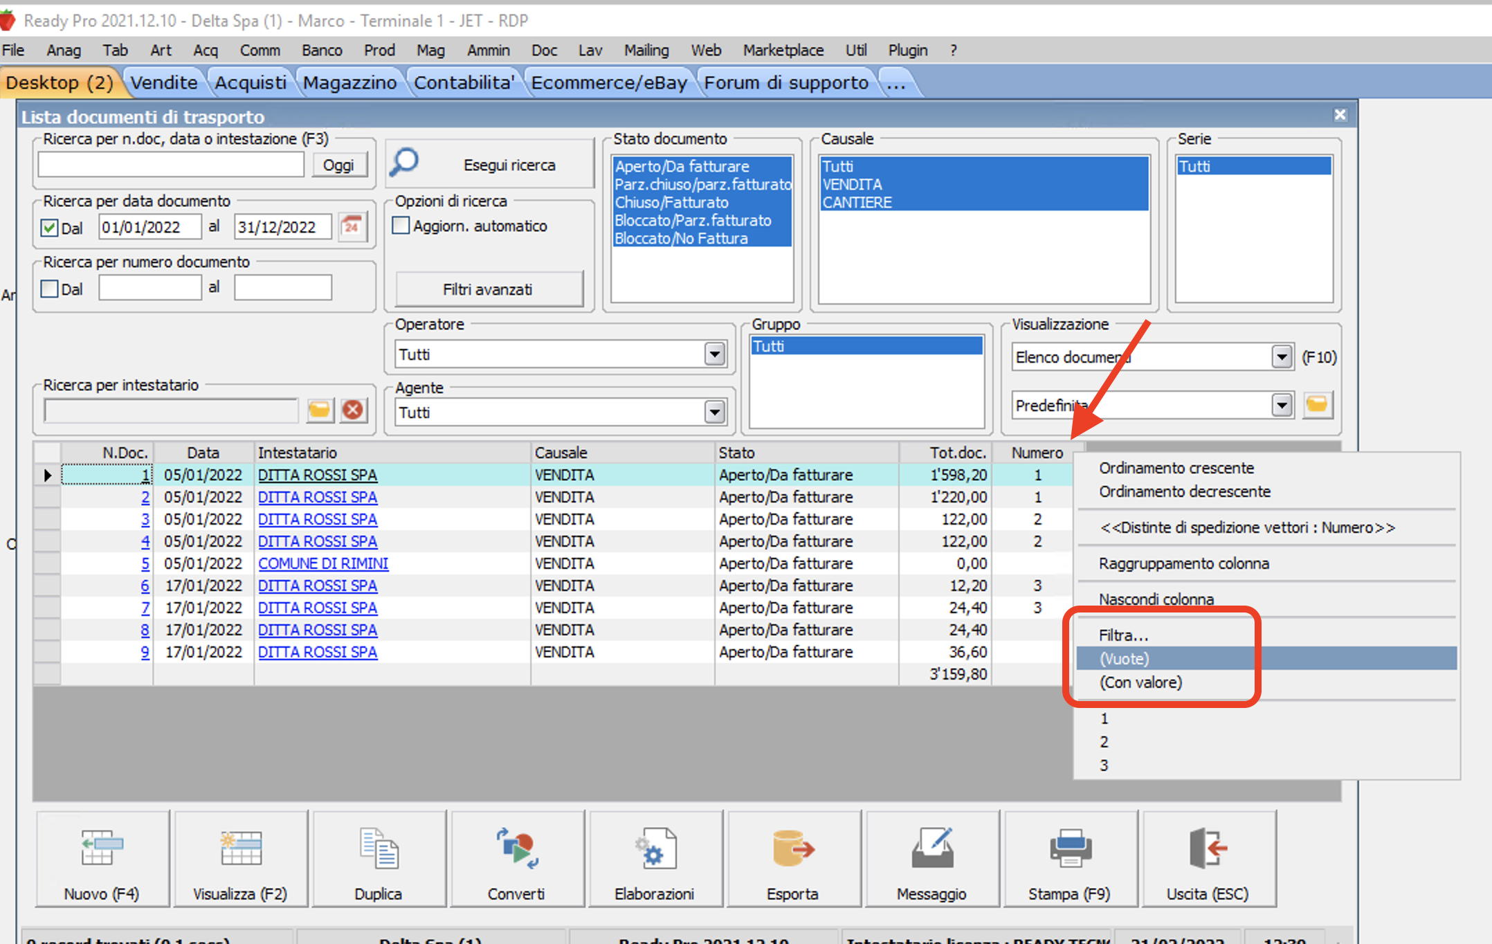Open the Elaborazioni gear icon
The image size is (1492, 944).
pos(654,849)
